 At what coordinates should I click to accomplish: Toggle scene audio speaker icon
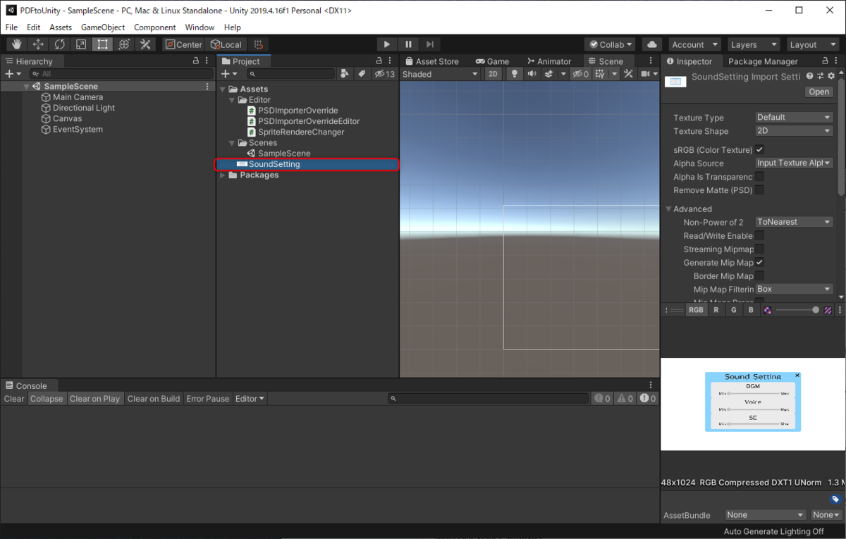tap(532, 73)
